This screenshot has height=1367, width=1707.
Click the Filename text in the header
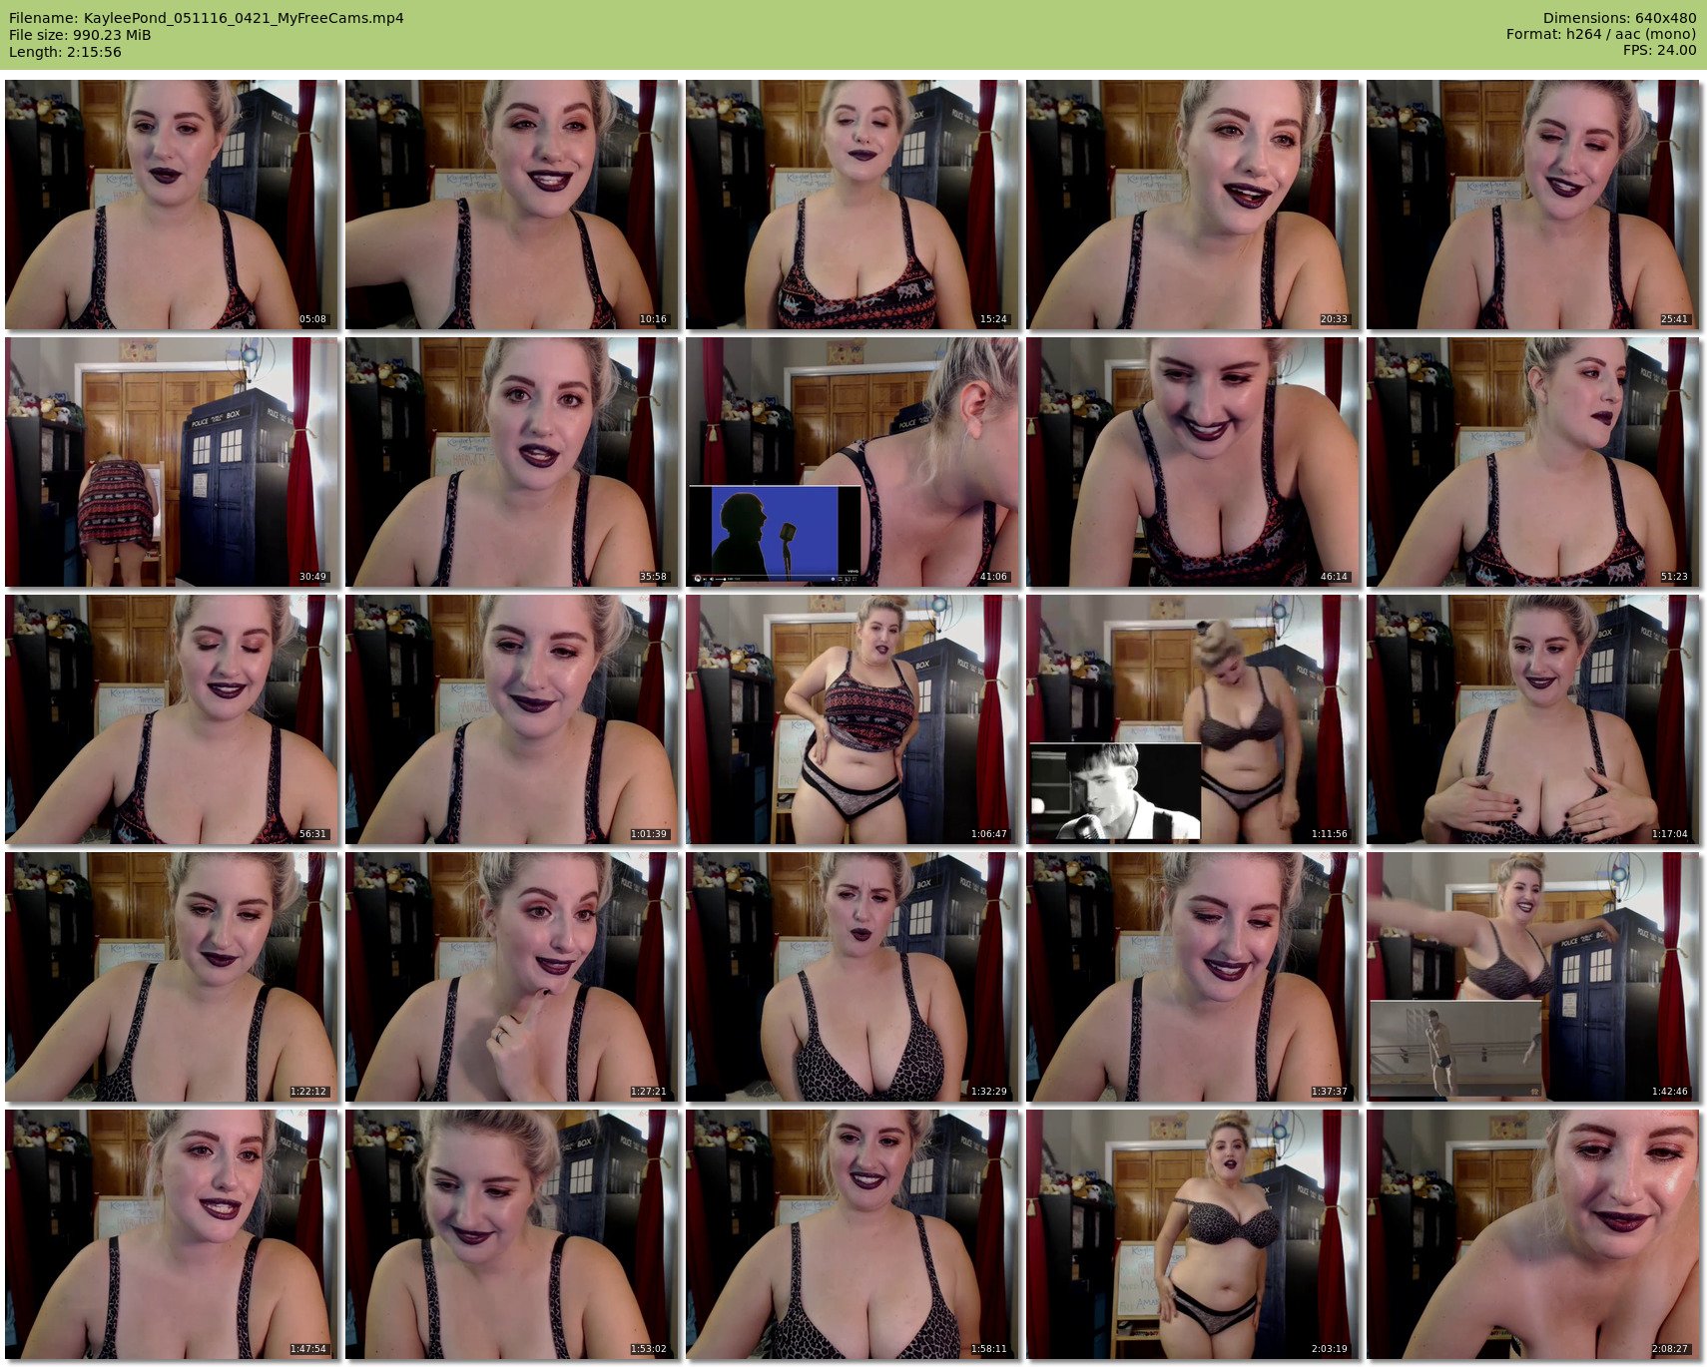click(x=207, y=18)
